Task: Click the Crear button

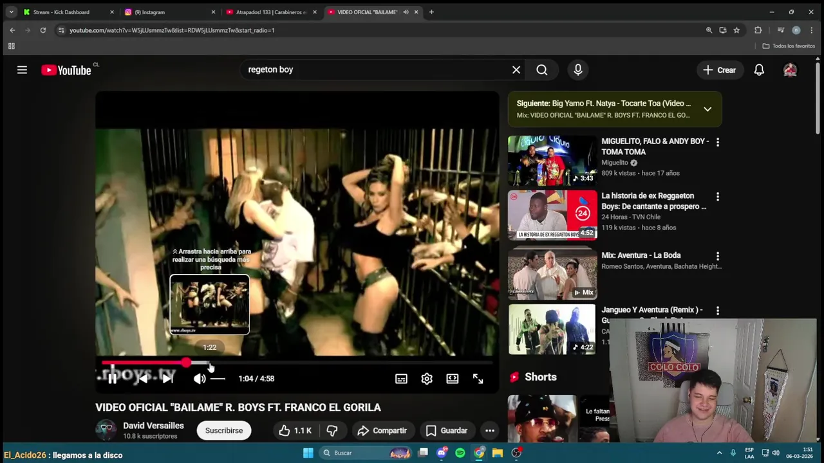Action: pos(720,70)
